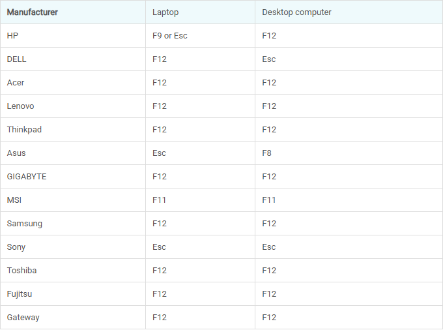Click the F8 desktop key cell
The image size is (443, 330).
coord(267,153)
